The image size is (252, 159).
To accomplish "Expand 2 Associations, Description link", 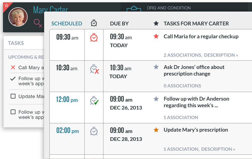I will (x=201, y=55).
